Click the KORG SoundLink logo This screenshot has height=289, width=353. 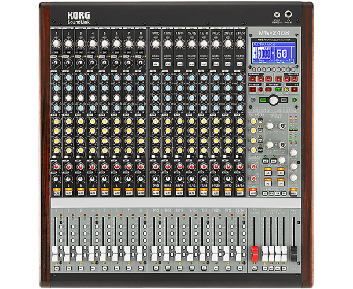click(x=79, y=17)
